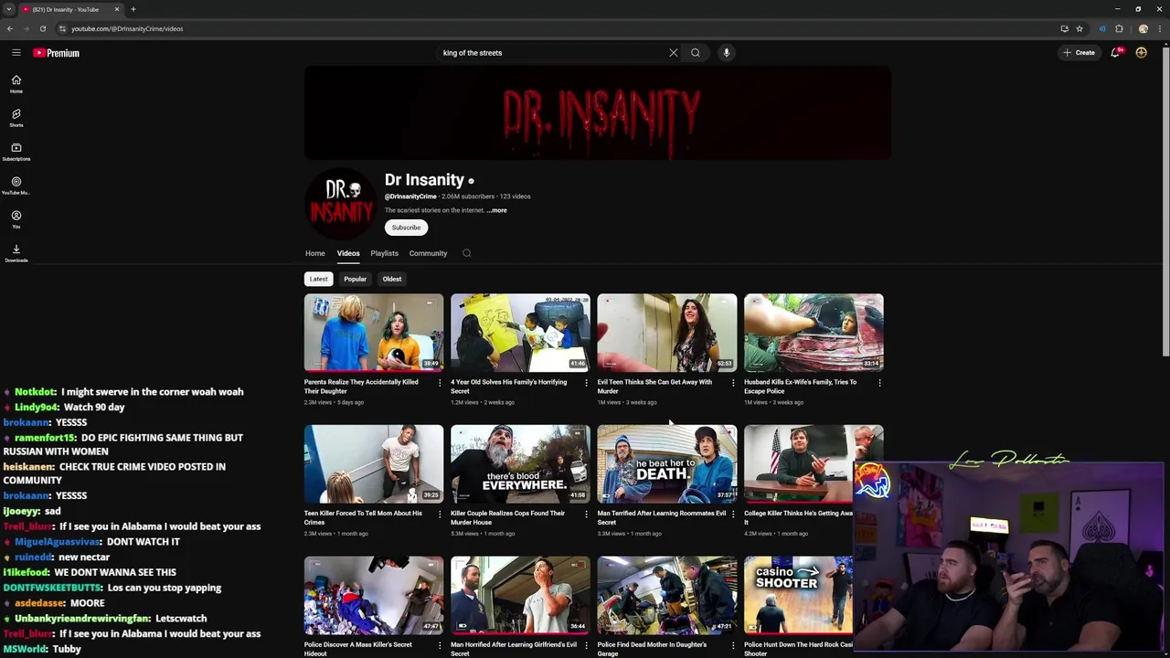Open the account avatar menu
This screenshot has height=658, width=1170.
coord(1141,53)
